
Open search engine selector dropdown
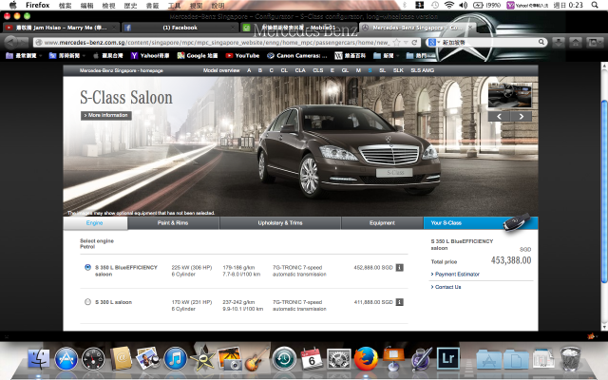tap(434, 42)
